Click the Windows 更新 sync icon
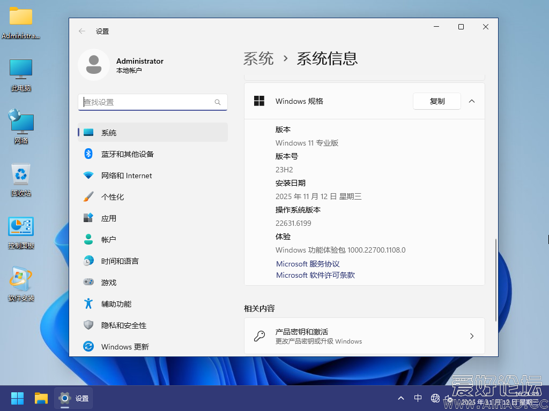Viewport: 549px width, 411px height. point(88,346)
